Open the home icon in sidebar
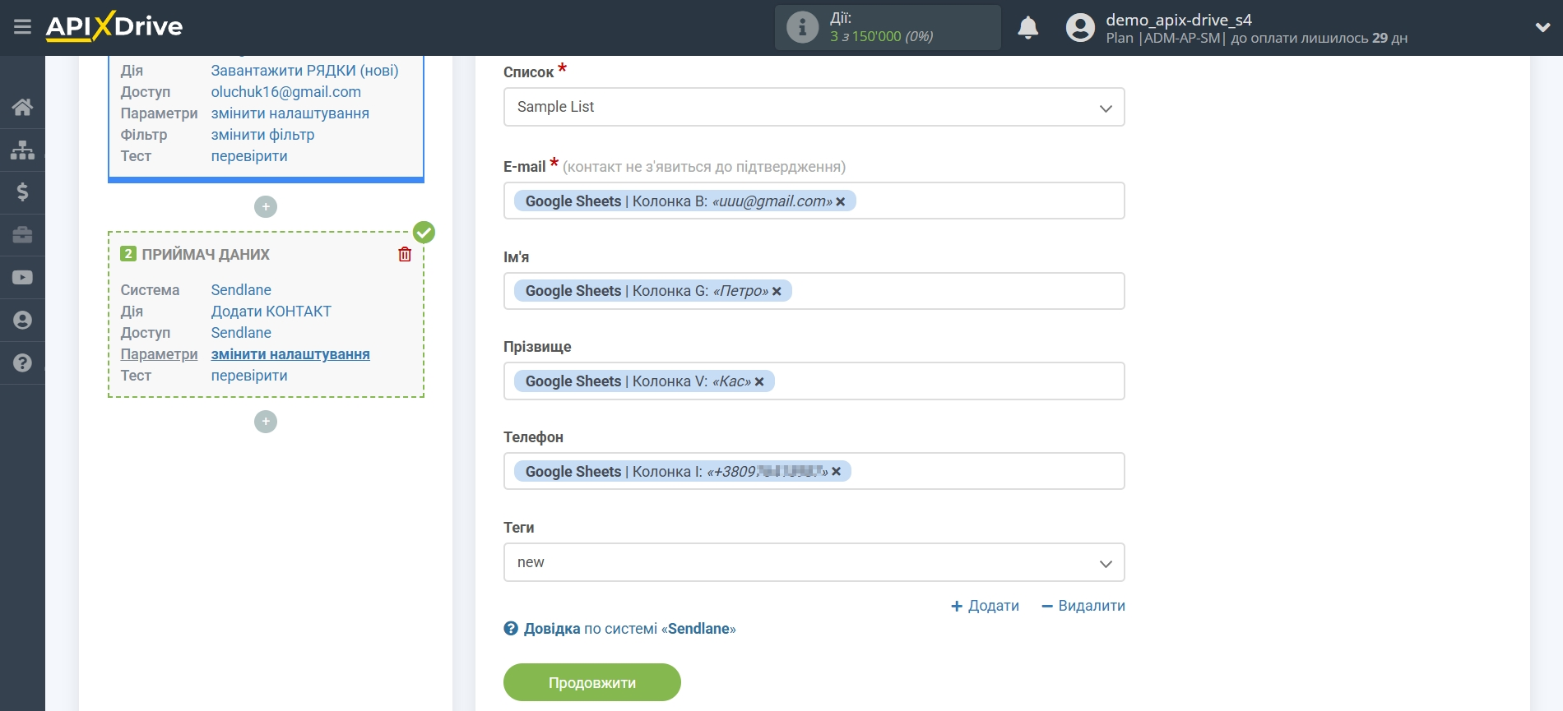 (22, 107)
